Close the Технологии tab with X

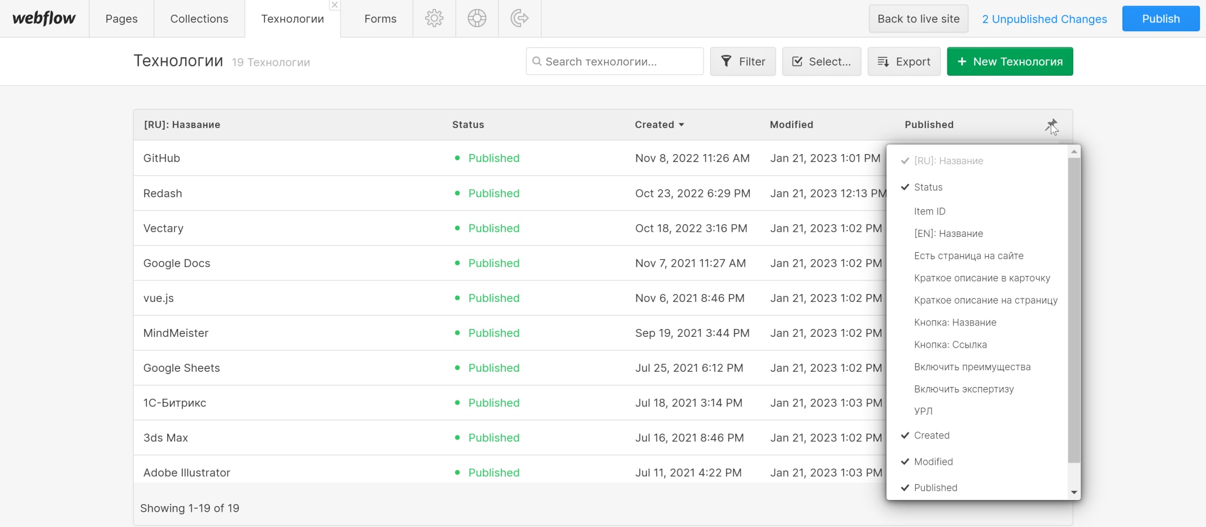(335, 5)
